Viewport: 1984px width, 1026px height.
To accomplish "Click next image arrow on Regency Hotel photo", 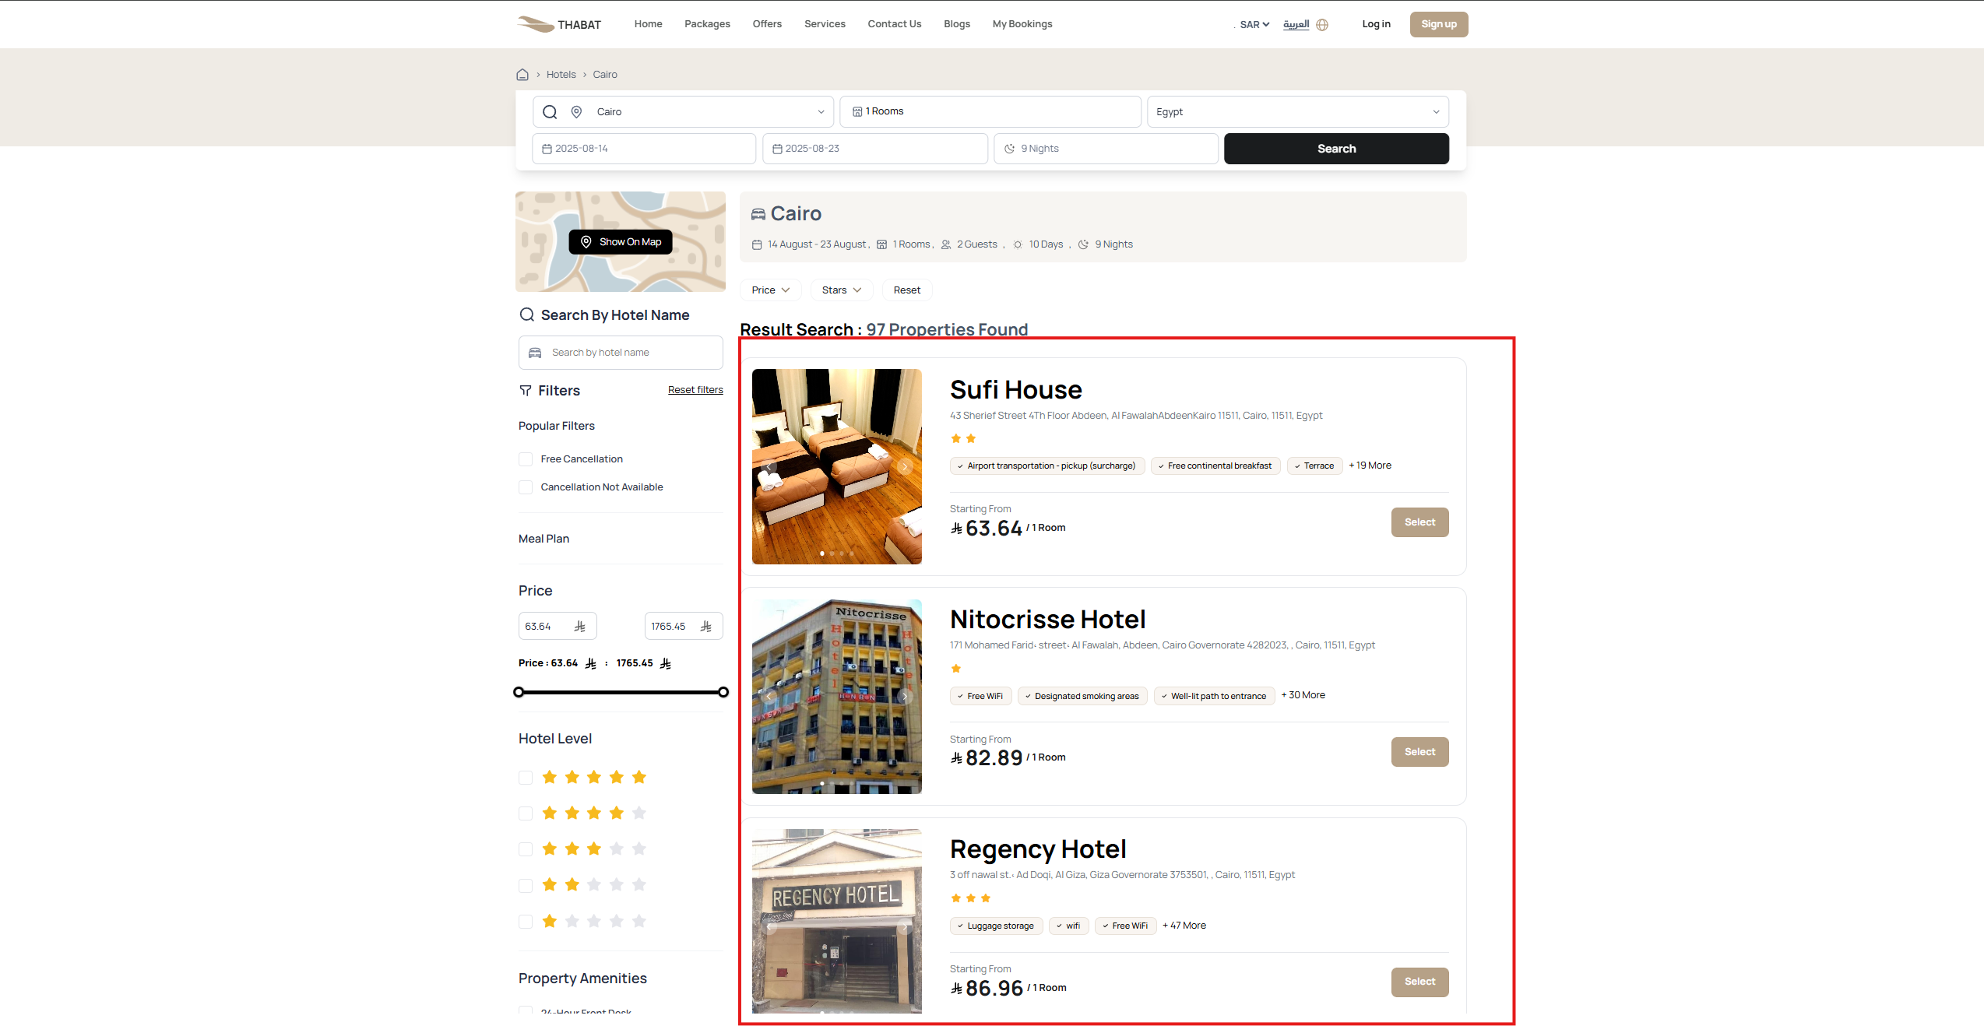I will pos(905,927).
